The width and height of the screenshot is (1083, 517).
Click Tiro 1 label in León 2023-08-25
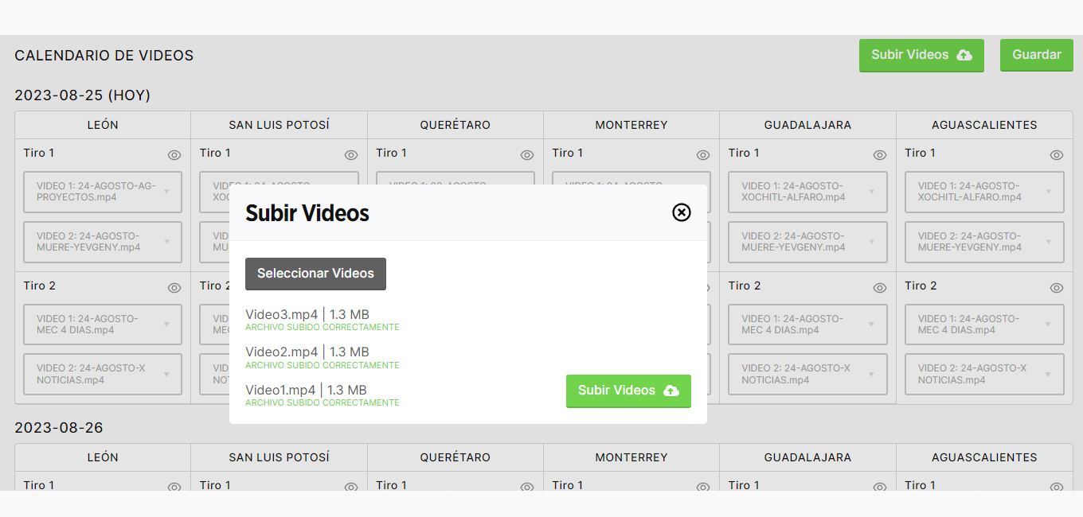(39, 153)
